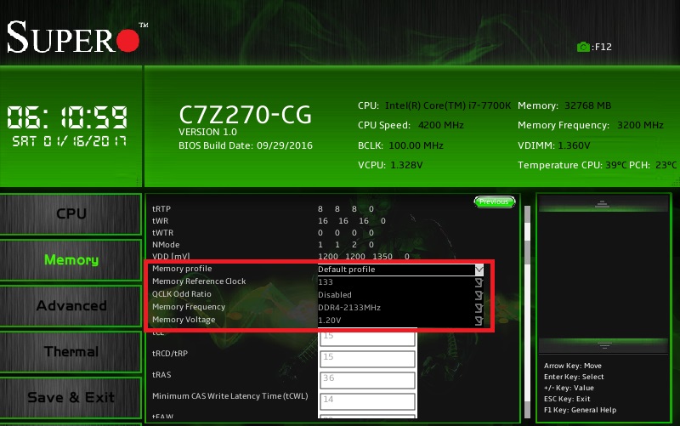
Task: Click the help panel scroll-up arrow icon
Action: [602, 204]
